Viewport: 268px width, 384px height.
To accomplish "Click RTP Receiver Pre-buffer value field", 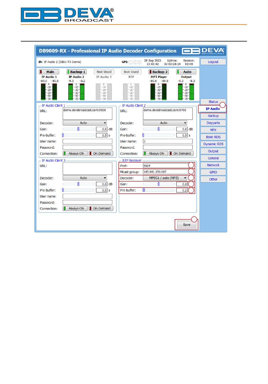I will pyautogui.click(x=182, y=190).
